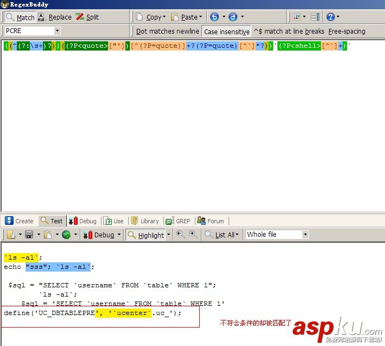Click the blue Undo arrow icon
Screen dimensions: 385x346
[214, 17]
